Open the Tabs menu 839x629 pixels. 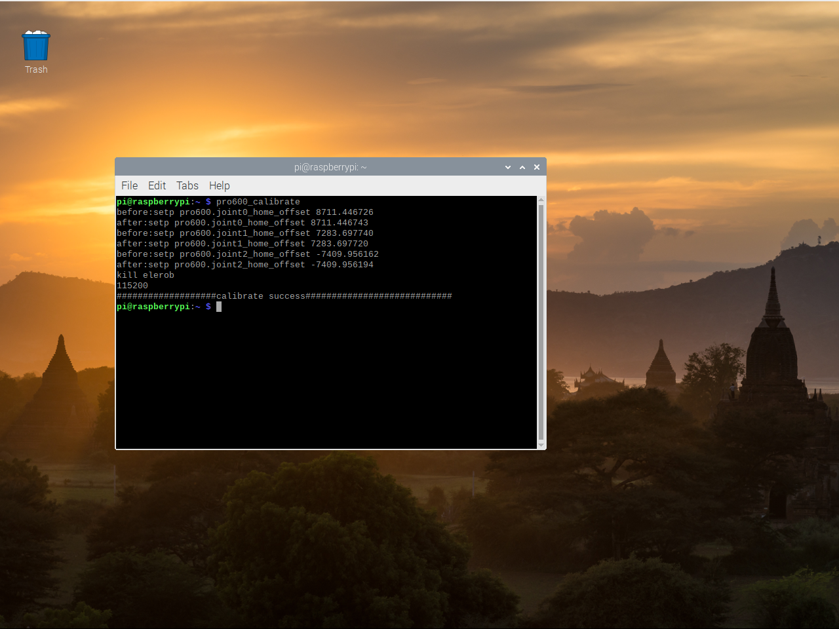point(187,185)
